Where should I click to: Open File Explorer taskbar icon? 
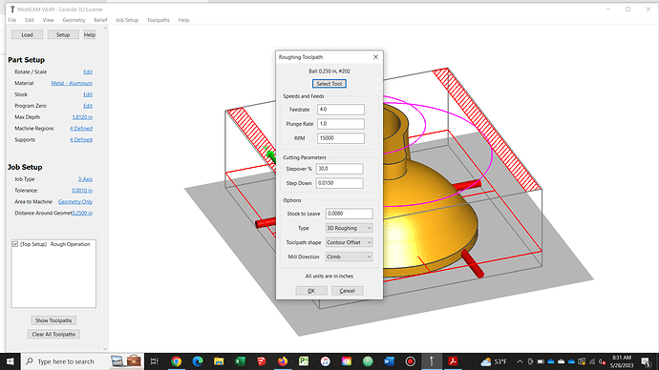coord(219,361)
